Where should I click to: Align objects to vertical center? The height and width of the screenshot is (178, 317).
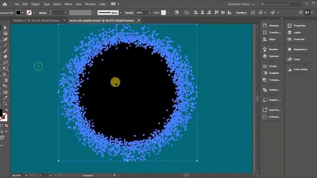pos(223,12)
